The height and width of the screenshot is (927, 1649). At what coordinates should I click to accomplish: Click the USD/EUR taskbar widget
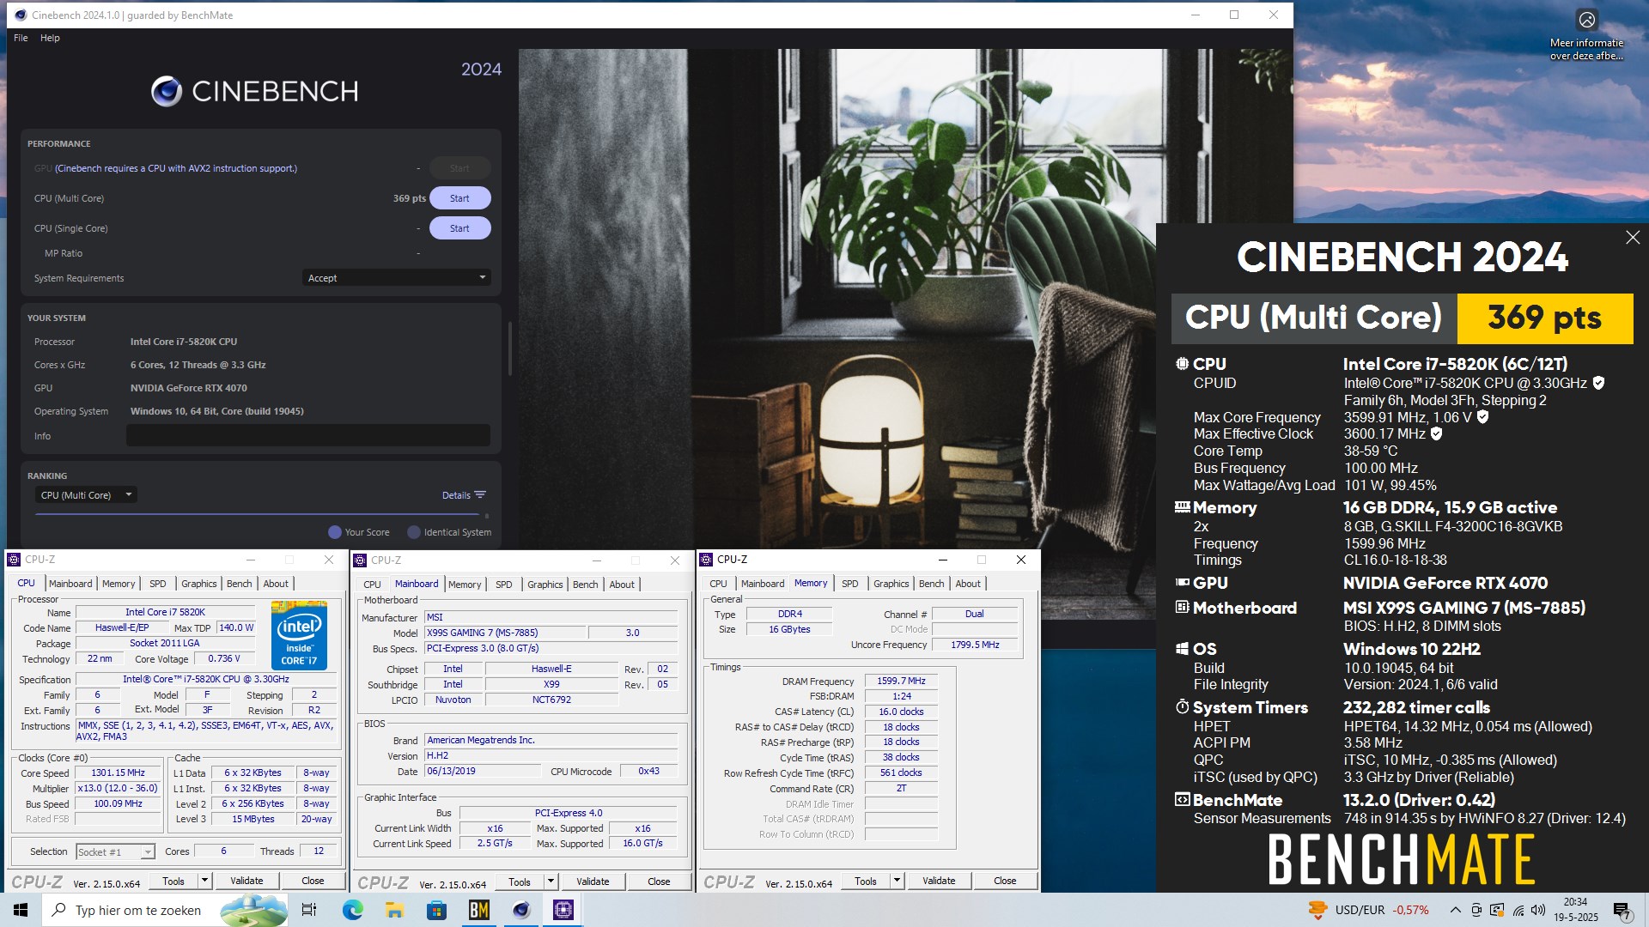click(x=1369, y=910)
